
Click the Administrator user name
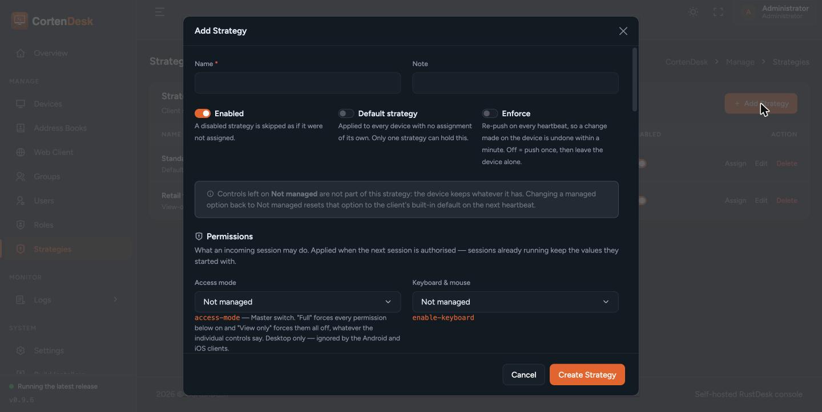click(785, 8)
